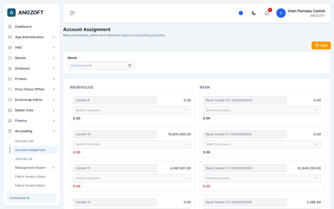Expand the Master Data chevron
The image size is (334, 209).
(x=54, y=110)
